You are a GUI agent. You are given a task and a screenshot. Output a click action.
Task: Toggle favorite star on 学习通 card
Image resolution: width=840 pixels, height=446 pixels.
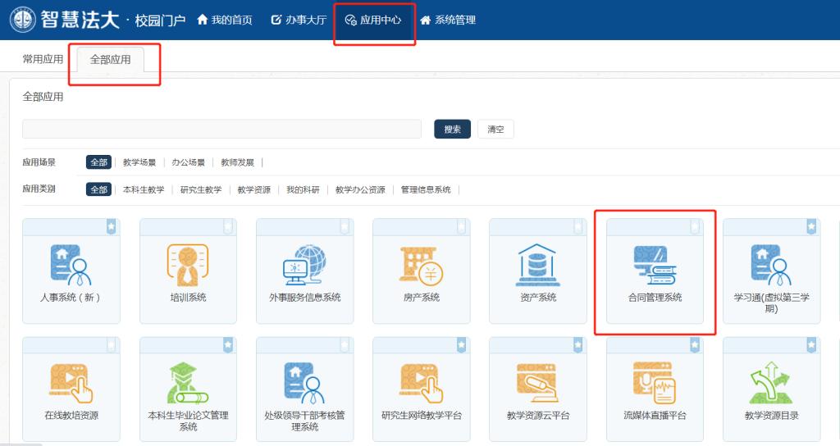(x=811, y=226)
